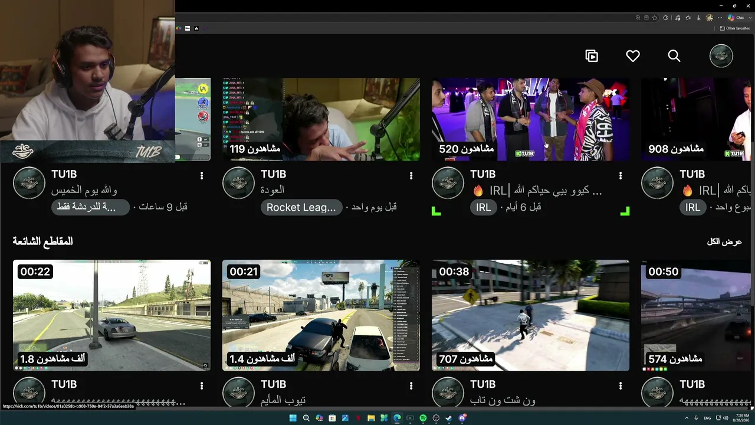The height and width of the screenshot is (425, 755).
Task: Open the profile avatar menu in Kick header
Action: pyautogui.click(x=721, y=56)
